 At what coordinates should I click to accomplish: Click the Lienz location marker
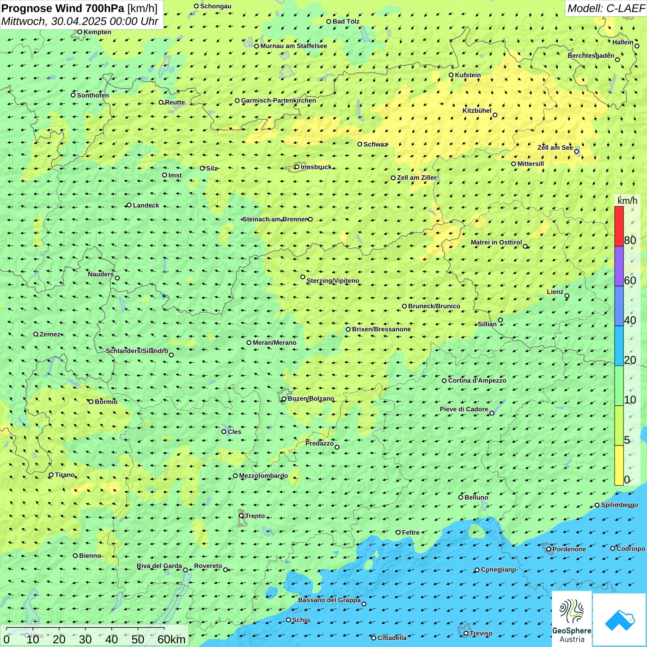click(567, 296)
